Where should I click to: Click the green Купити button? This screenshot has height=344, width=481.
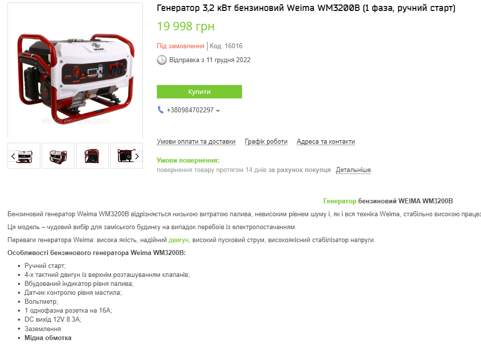(x=199, y=91)
